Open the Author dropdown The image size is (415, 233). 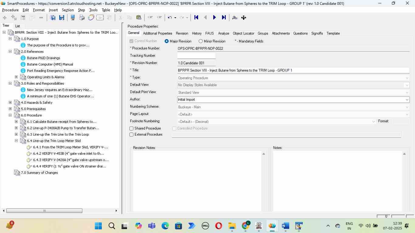(x=407, y=100)
